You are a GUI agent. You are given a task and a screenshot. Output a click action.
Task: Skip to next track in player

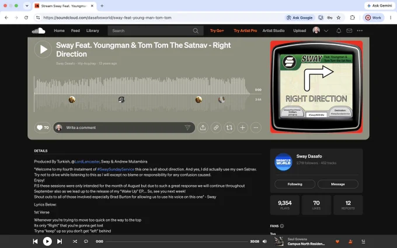[x=60, y=242]
